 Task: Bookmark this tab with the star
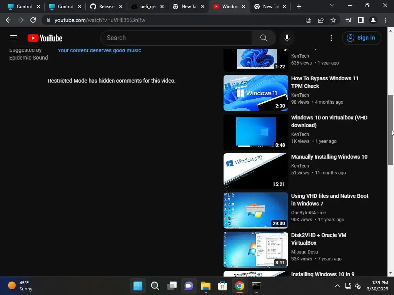click(333, 20)
